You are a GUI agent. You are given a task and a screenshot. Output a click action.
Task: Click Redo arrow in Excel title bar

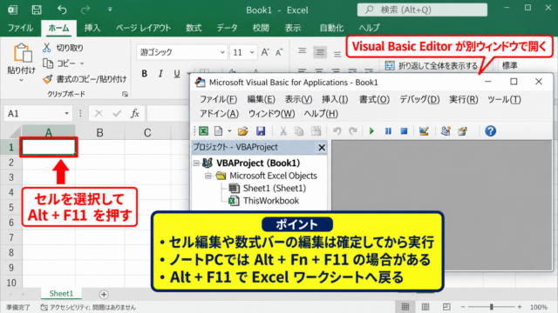coord(85,10)
